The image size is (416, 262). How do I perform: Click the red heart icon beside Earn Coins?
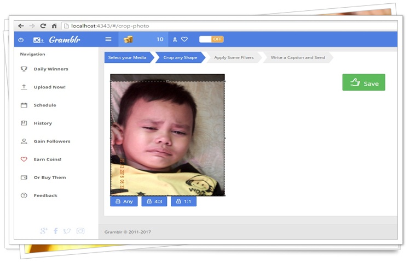24,159
